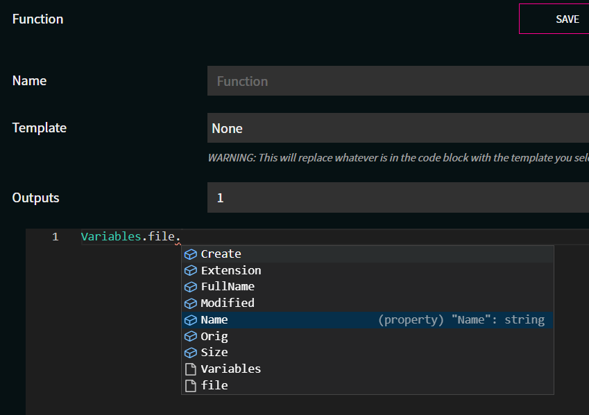
Task: Click the '(property) "Name": string' detail text
Action: [461, 319]
